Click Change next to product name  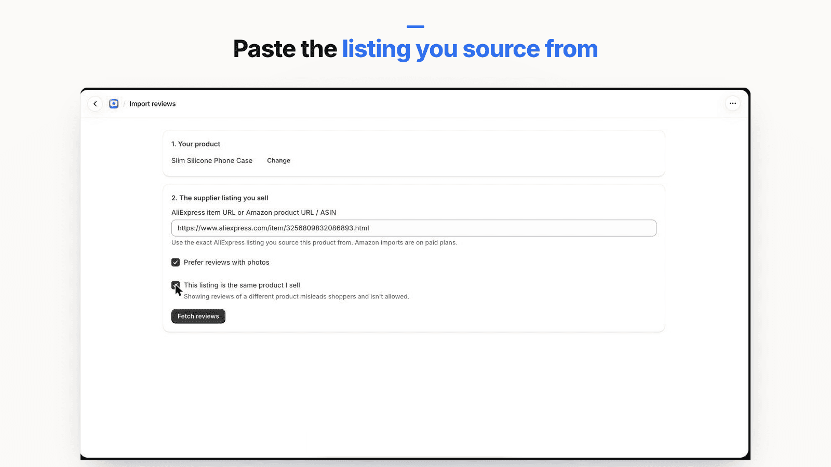tap(278, 161)
